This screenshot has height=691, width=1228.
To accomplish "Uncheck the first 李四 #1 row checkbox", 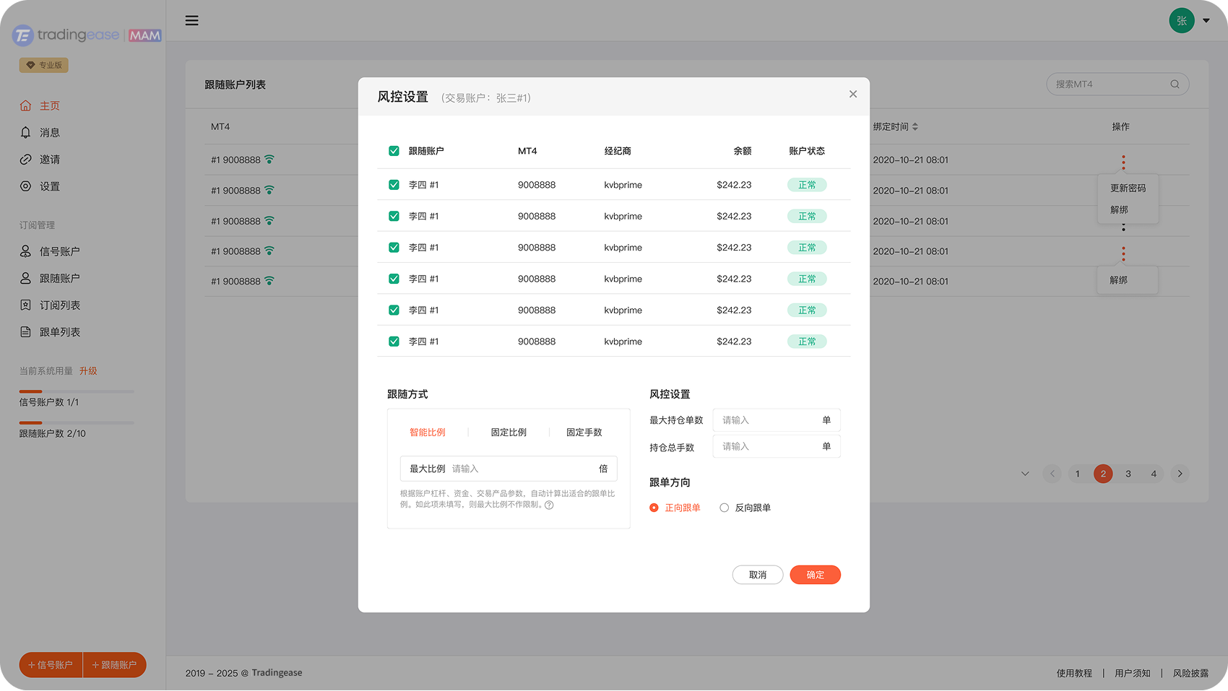I will point(394,185).
